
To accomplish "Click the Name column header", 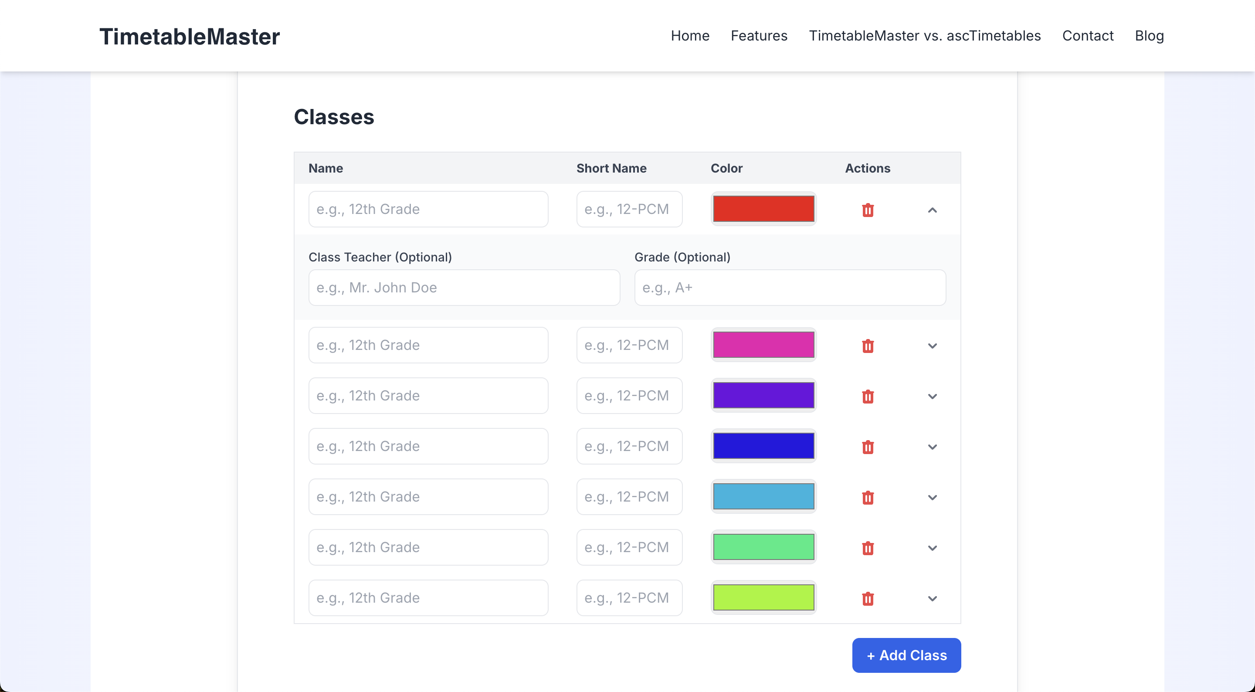I will [326, 168].
